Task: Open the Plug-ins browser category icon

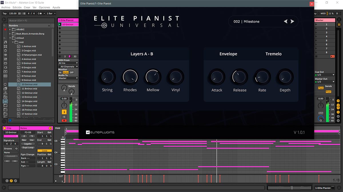Action: 5,67
